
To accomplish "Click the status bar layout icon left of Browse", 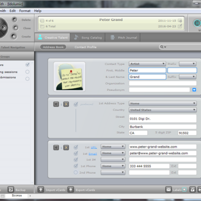I will [x=3, y=196].
